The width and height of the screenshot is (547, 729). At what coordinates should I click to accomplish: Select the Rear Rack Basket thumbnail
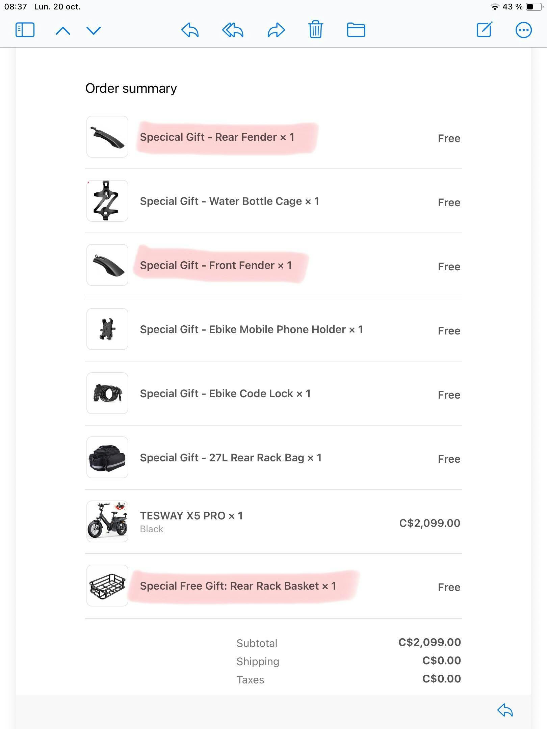(x=107, y=586)
